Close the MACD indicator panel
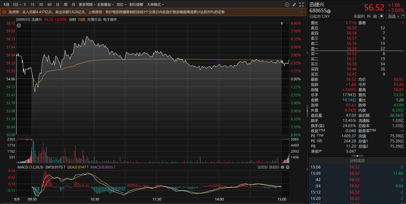Image resolution: width=406 pixels, height=204 pixels. tap(288, 167)
